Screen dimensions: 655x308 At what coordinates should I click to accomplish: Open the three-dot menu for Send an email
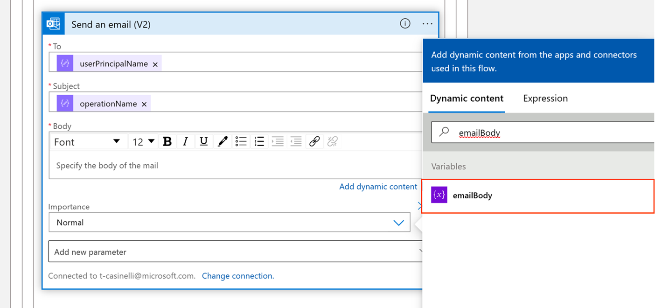427,23
